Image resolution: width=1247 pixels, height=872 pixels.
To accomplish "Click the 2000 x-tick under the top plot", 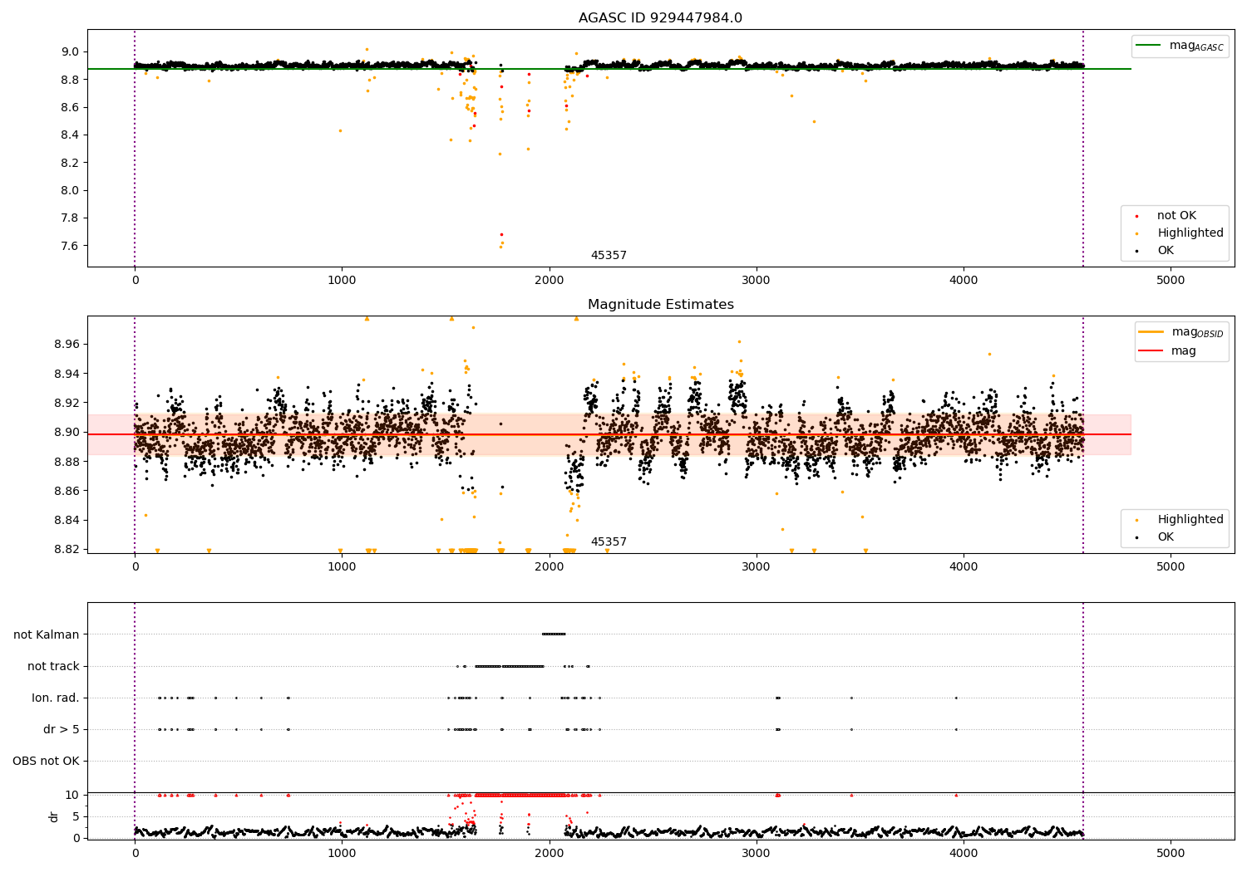I will click(550, 281).
